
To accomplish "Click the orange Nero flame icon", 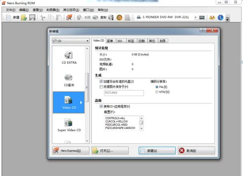I will [212, 17].
